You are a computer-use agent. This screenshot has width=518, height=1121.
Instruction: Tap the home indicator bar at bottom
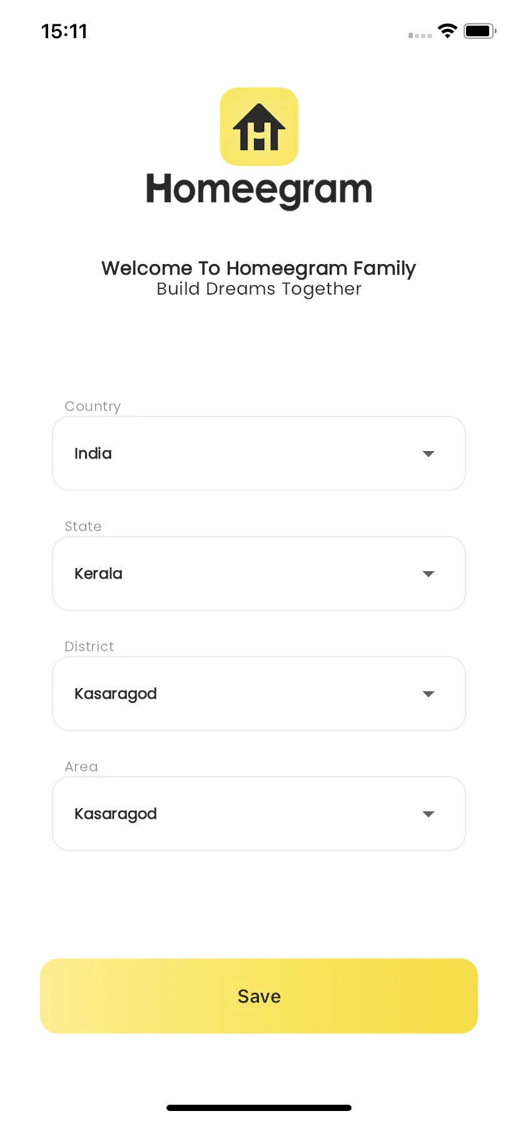tap(259, 1108)
